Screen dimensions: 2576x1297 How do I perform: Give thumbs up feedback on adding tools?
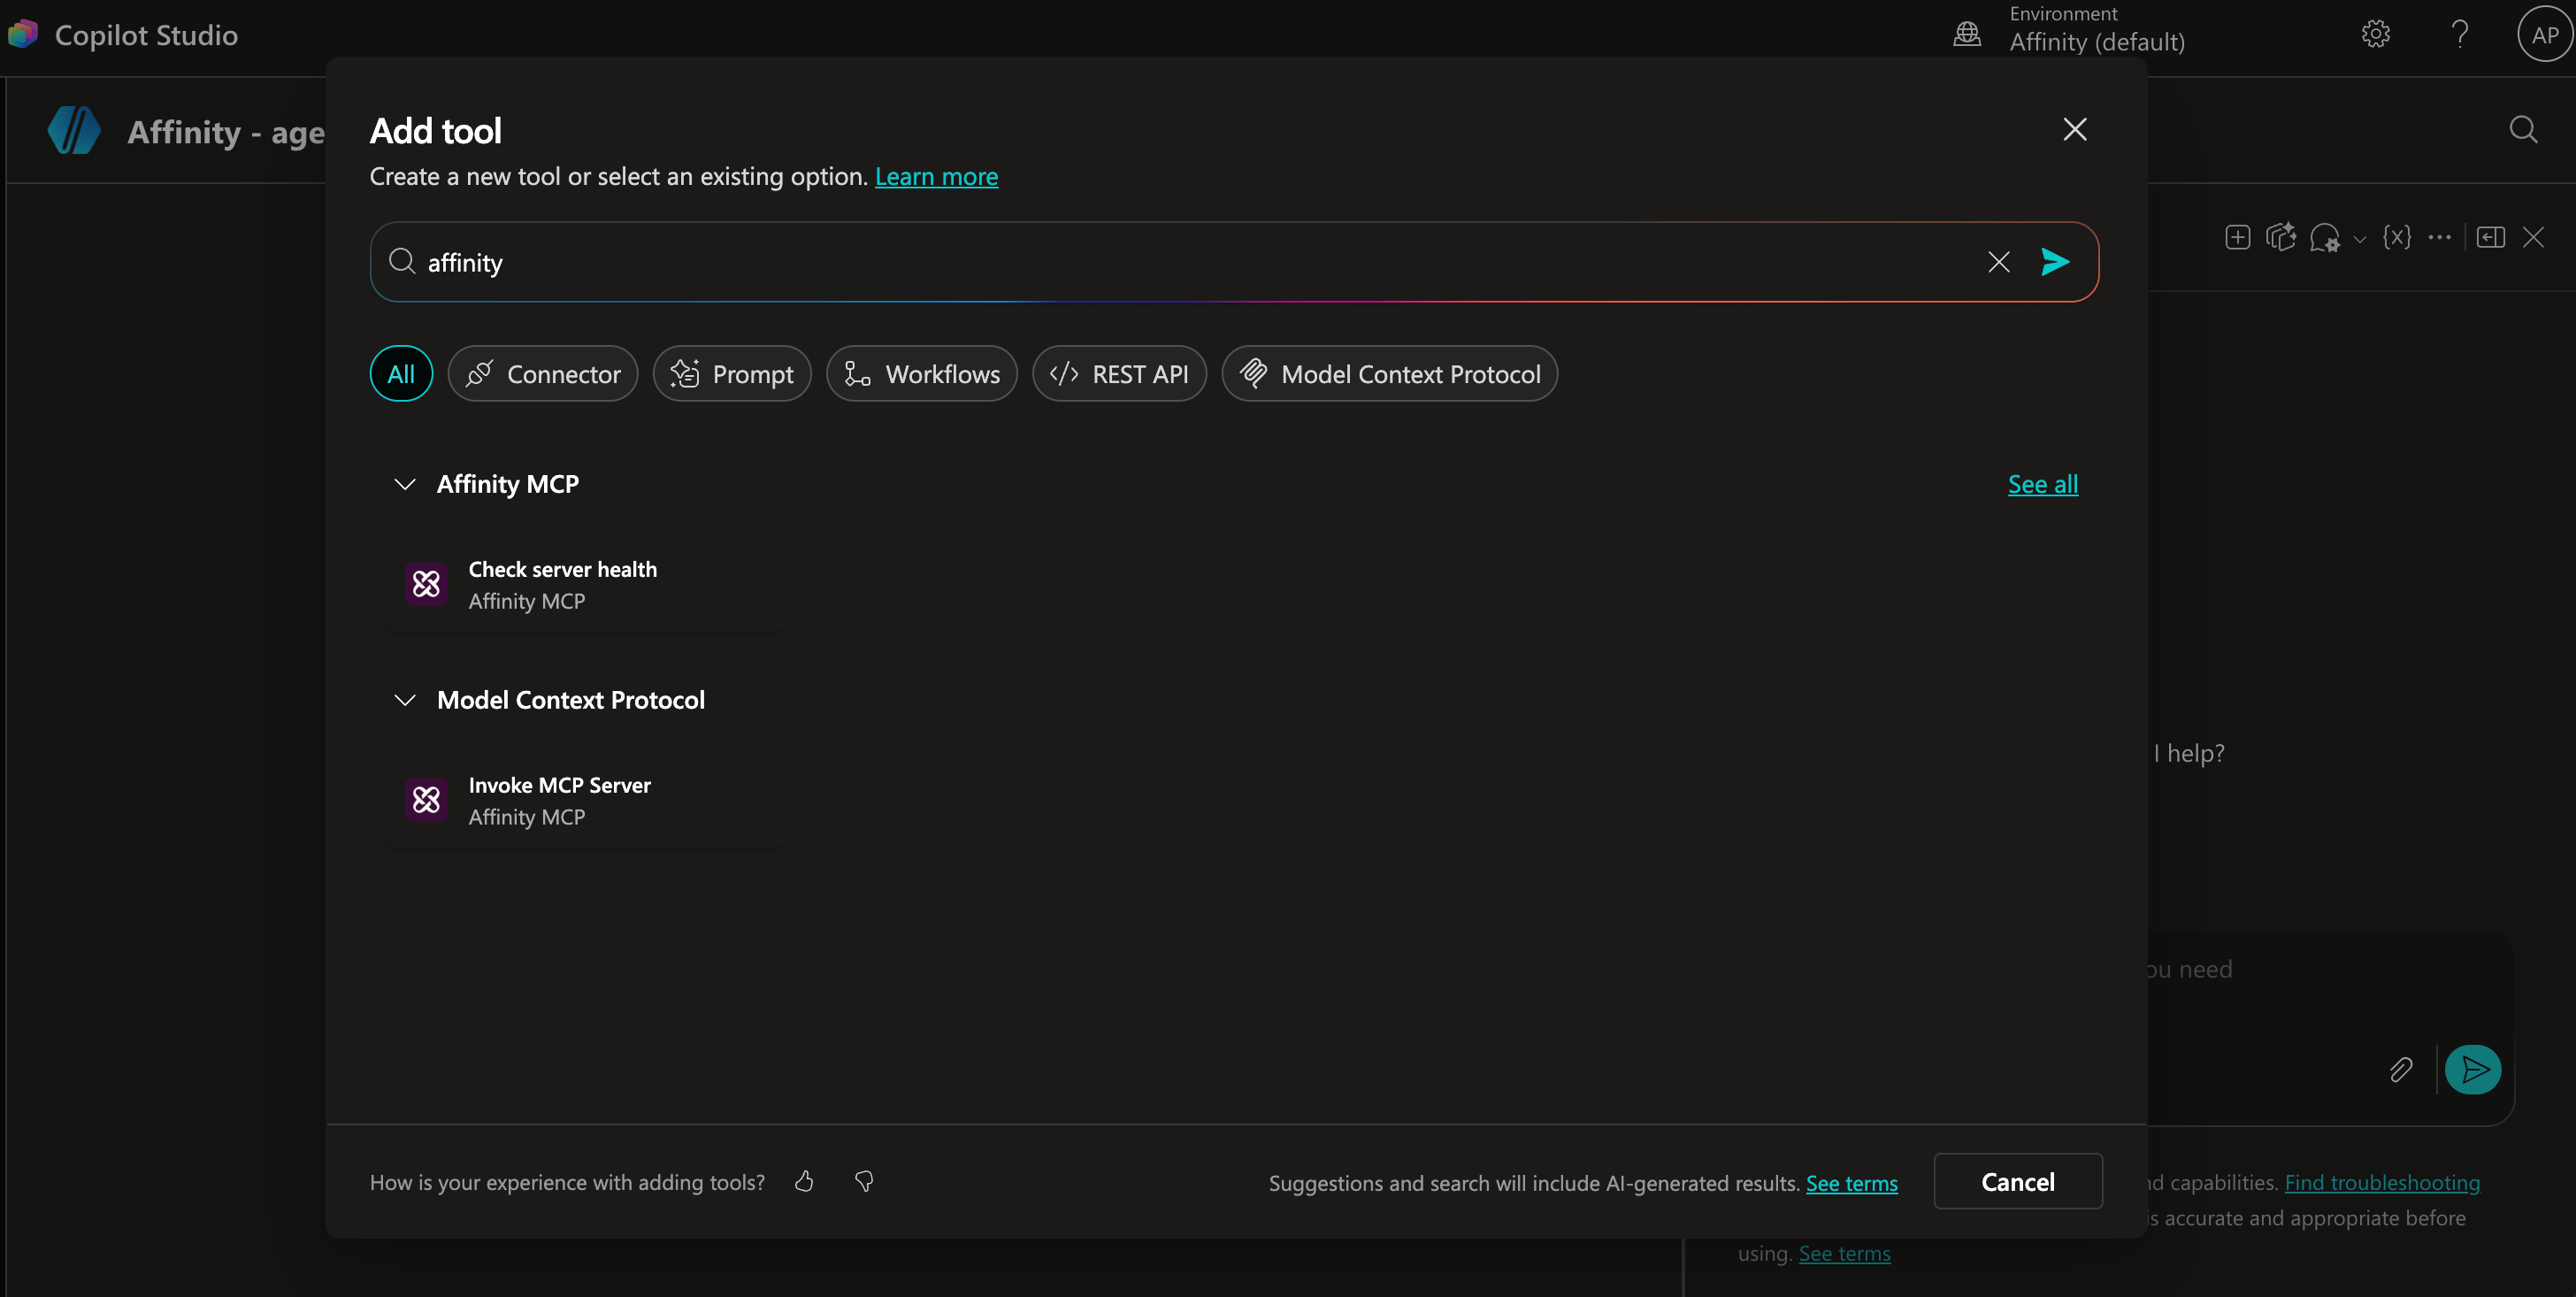[x=804, y=1182]
